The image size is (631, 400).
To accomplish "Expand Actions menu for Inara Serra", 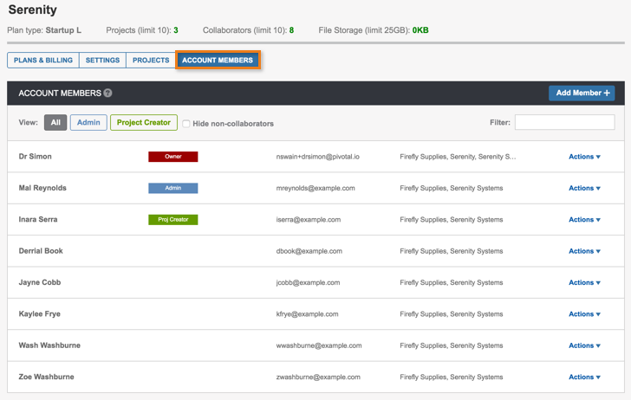I will [584, 220].
